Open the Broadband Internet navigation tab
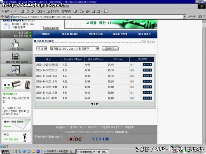Viewport: 206px width, 154px height. (x=120, y=34)
